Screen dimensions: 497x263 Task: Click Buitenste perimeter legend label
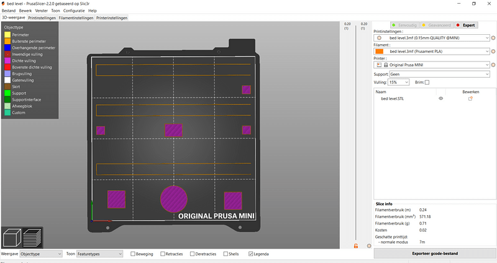(29, 42)
